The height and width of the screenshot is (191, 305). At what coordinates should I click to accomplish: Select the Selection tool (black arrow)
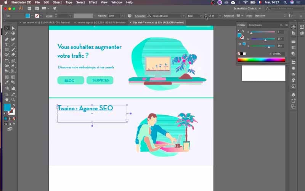[6, 28]
